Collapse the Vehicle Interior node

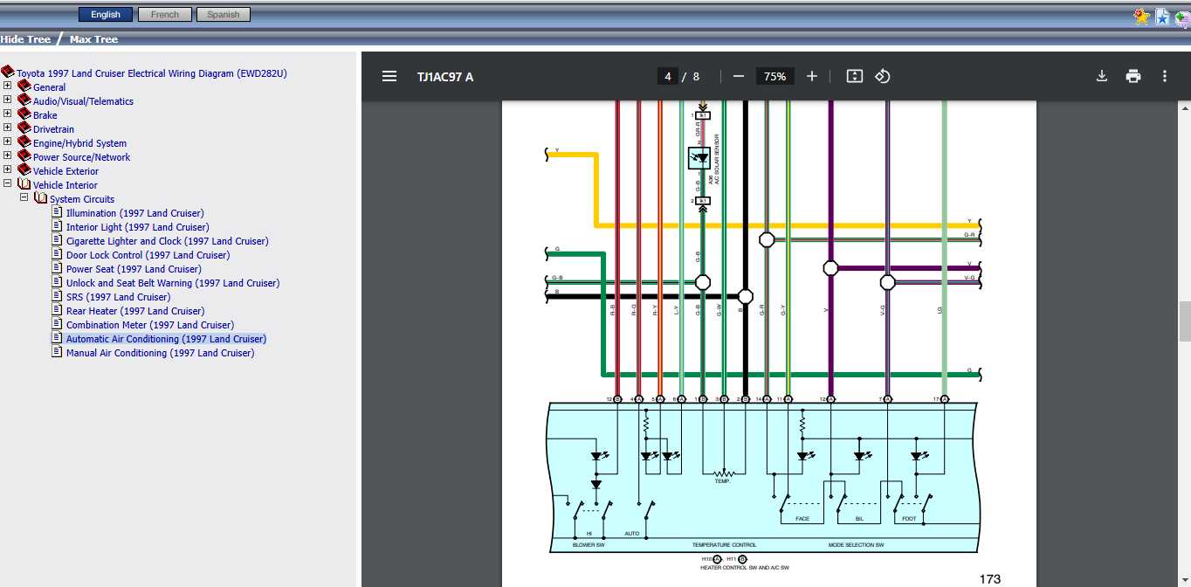(7, 183)
